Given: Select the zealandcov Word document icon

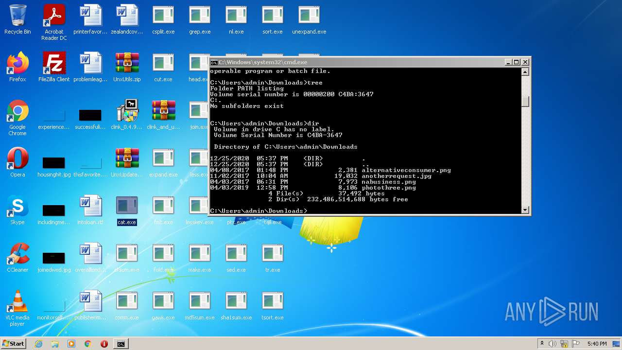Looking at the screenshot, I should click(127, 19).
